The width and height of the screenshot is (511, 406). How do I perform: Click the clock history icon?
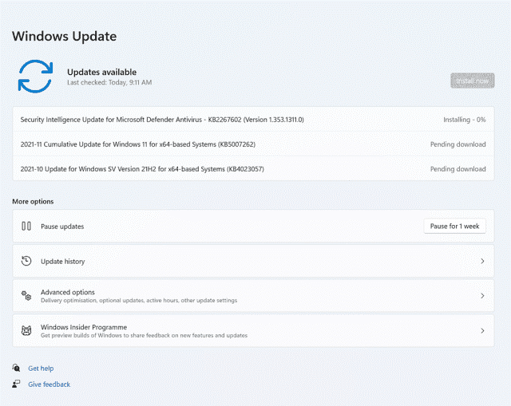[26, 261]
